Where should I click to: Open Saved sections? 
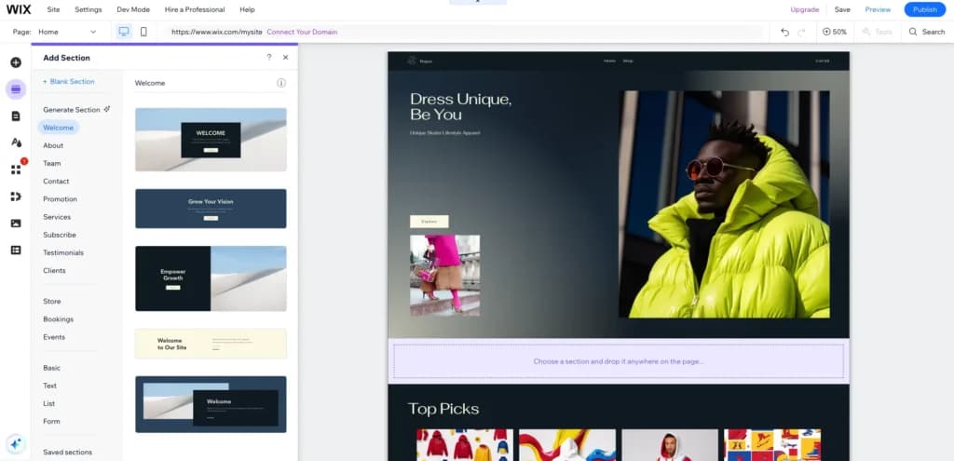[67, 452]
